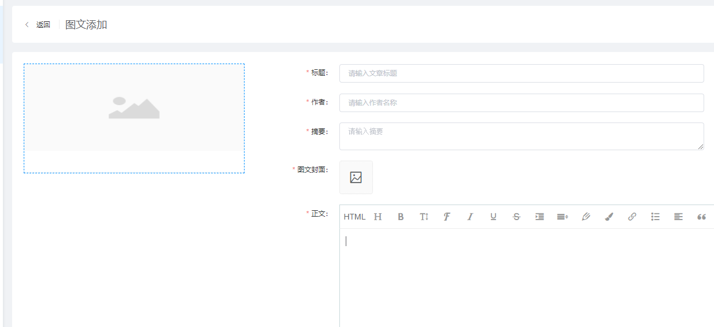Open the background color brush tool
The height and width of the screenshot is (327, 714).
609,217
